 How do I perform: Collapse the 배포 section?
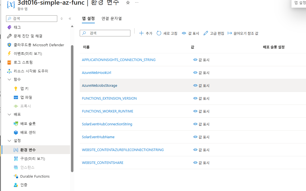pyautogui.click(x=9, y=114)
